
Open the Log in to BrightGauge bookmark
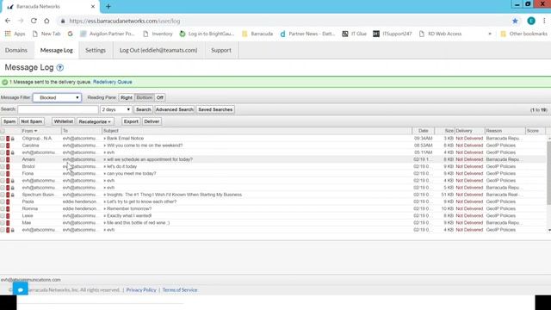(x=207, y=34)
